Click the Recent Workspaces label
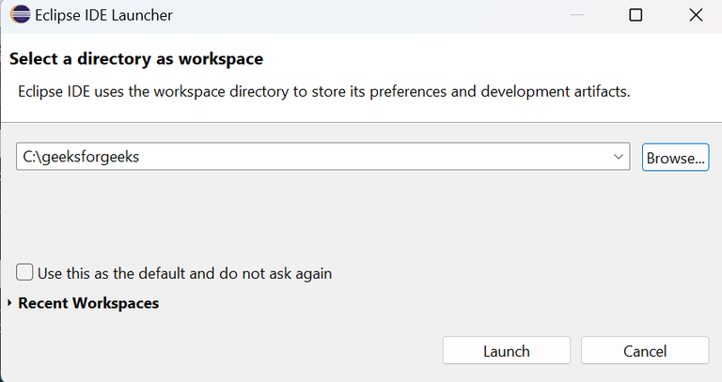The image size is (722, 382). click(x=88, y=303)
